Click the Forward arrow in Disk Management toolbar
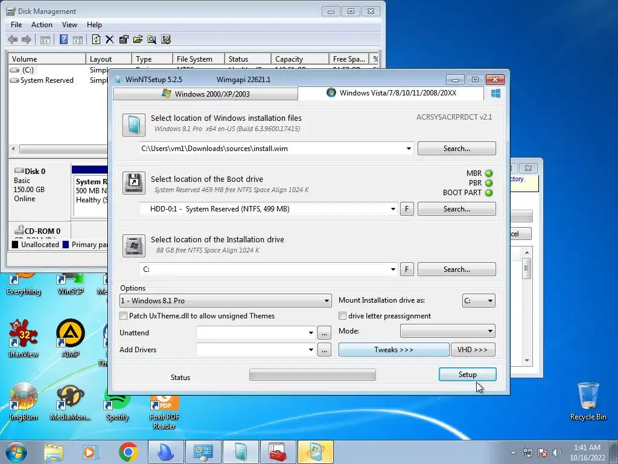618x464 pixels. (x=27, y=39)
